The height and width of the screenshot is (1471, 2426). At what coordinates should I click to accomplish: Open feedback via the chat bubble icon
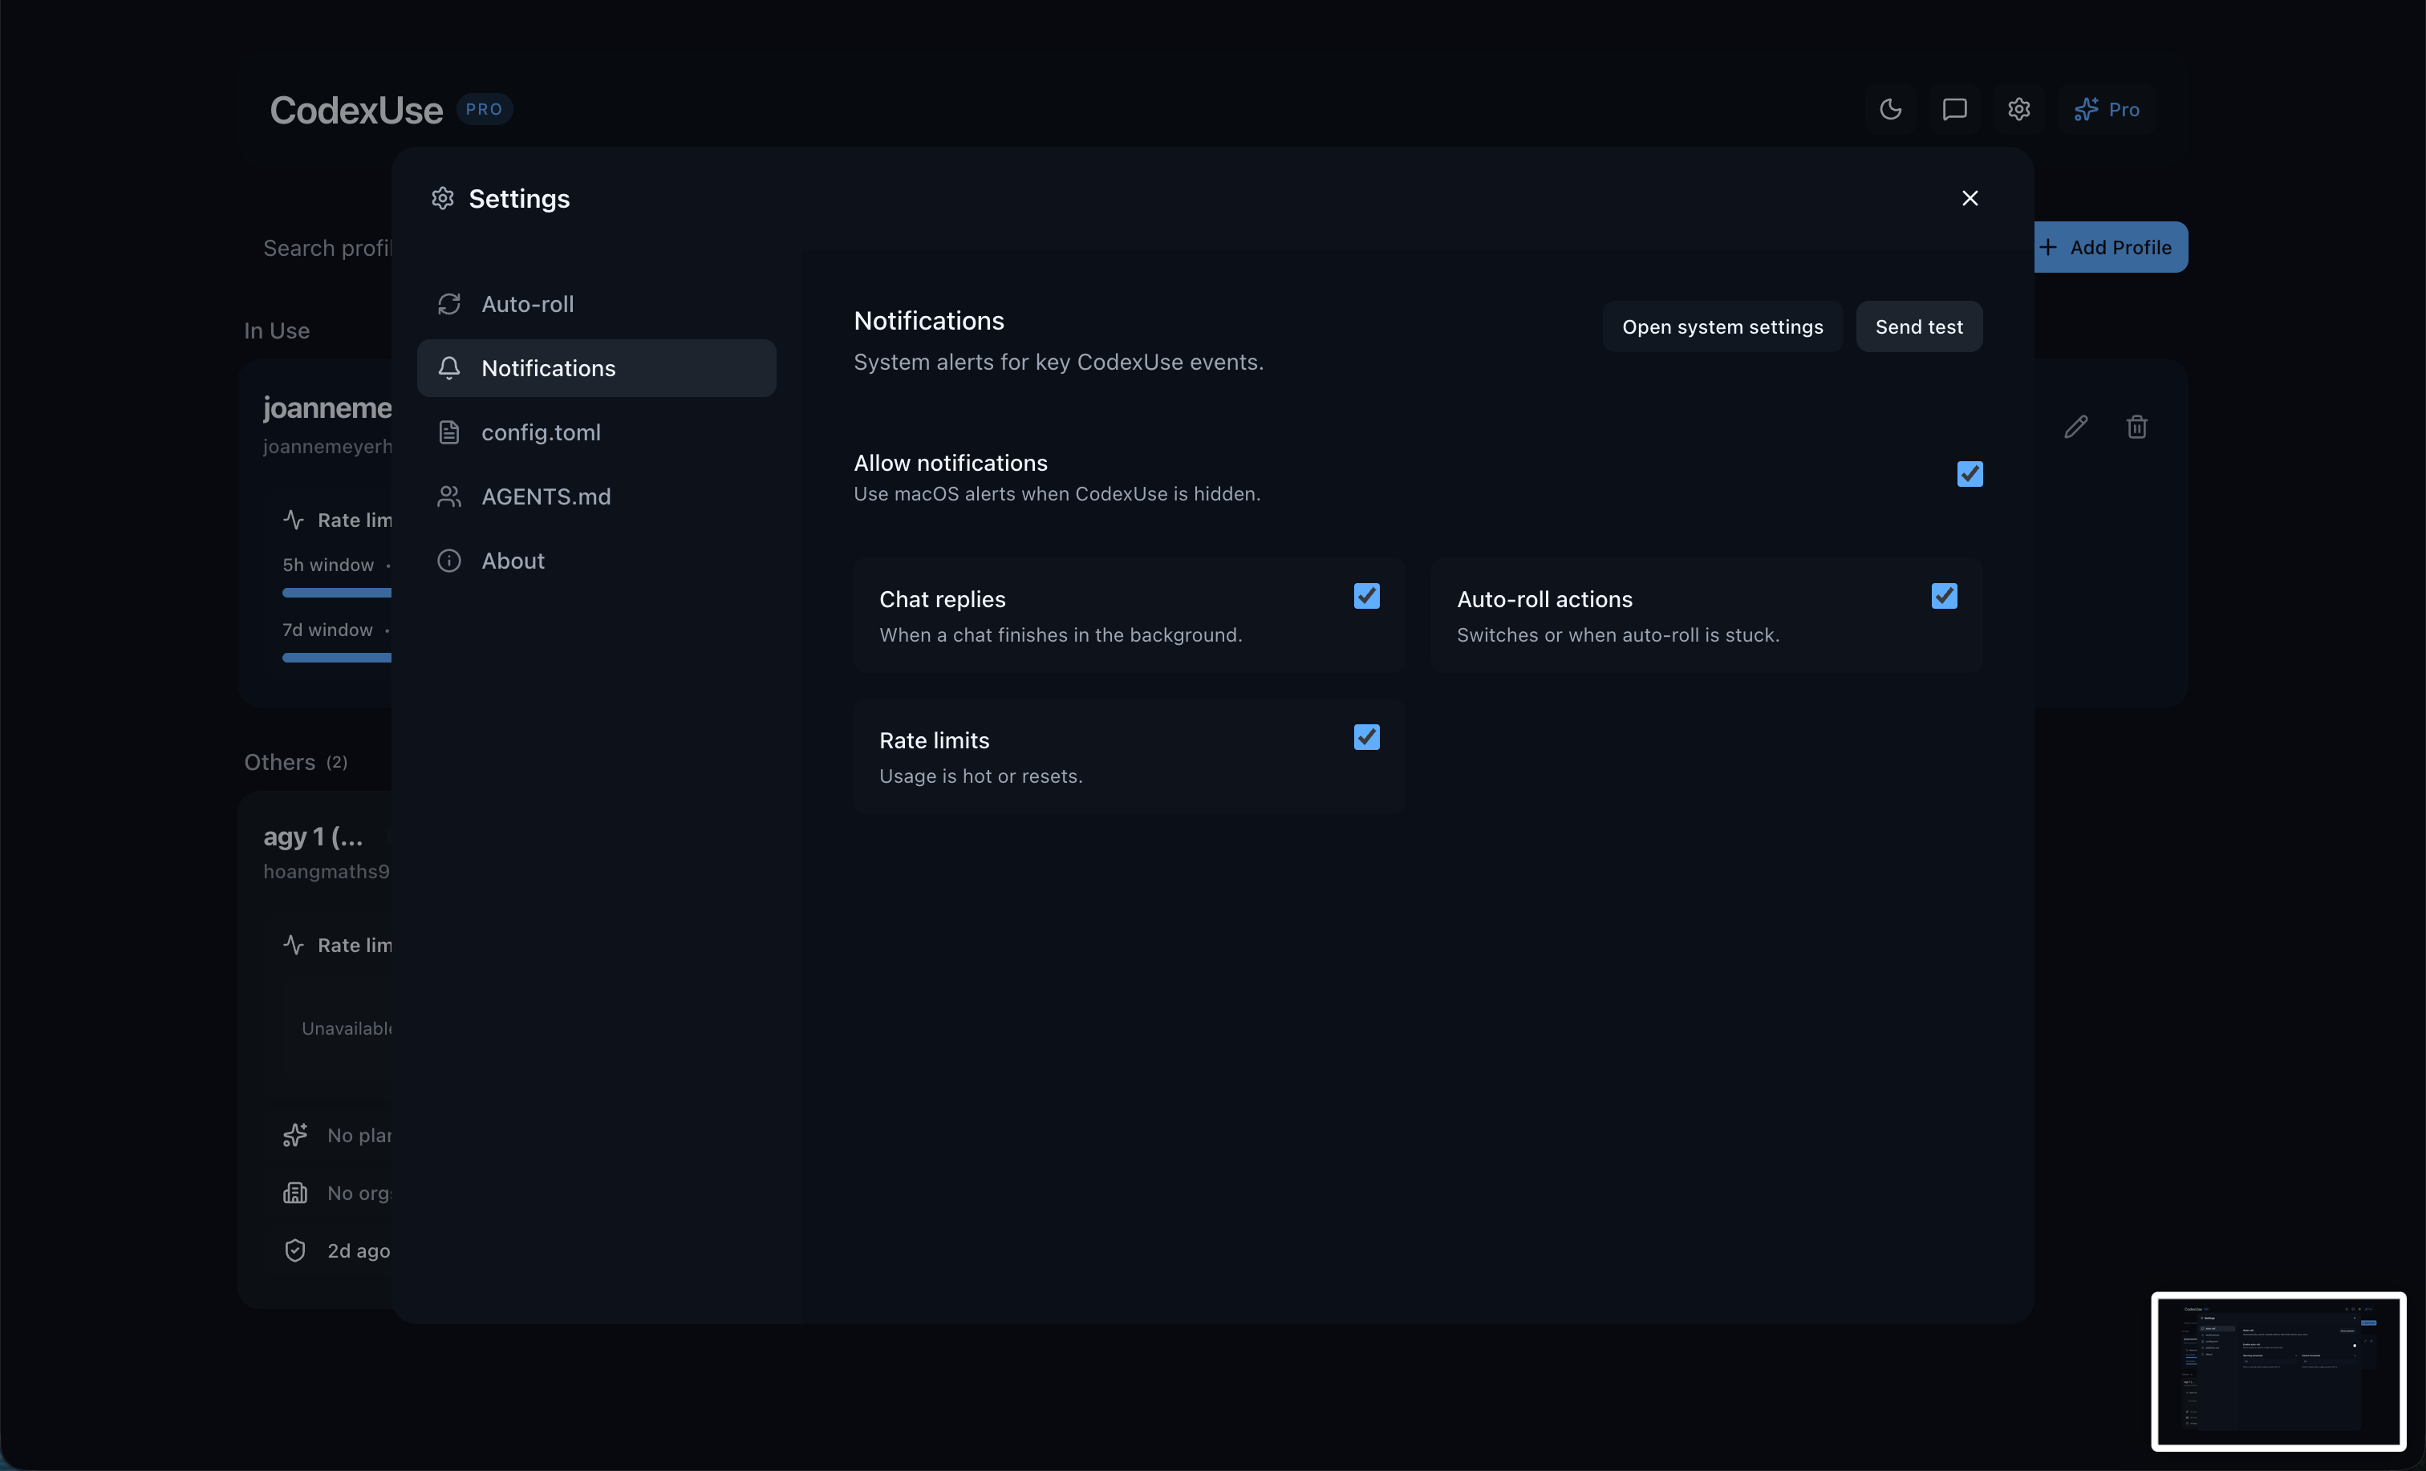click(1954, 109)
